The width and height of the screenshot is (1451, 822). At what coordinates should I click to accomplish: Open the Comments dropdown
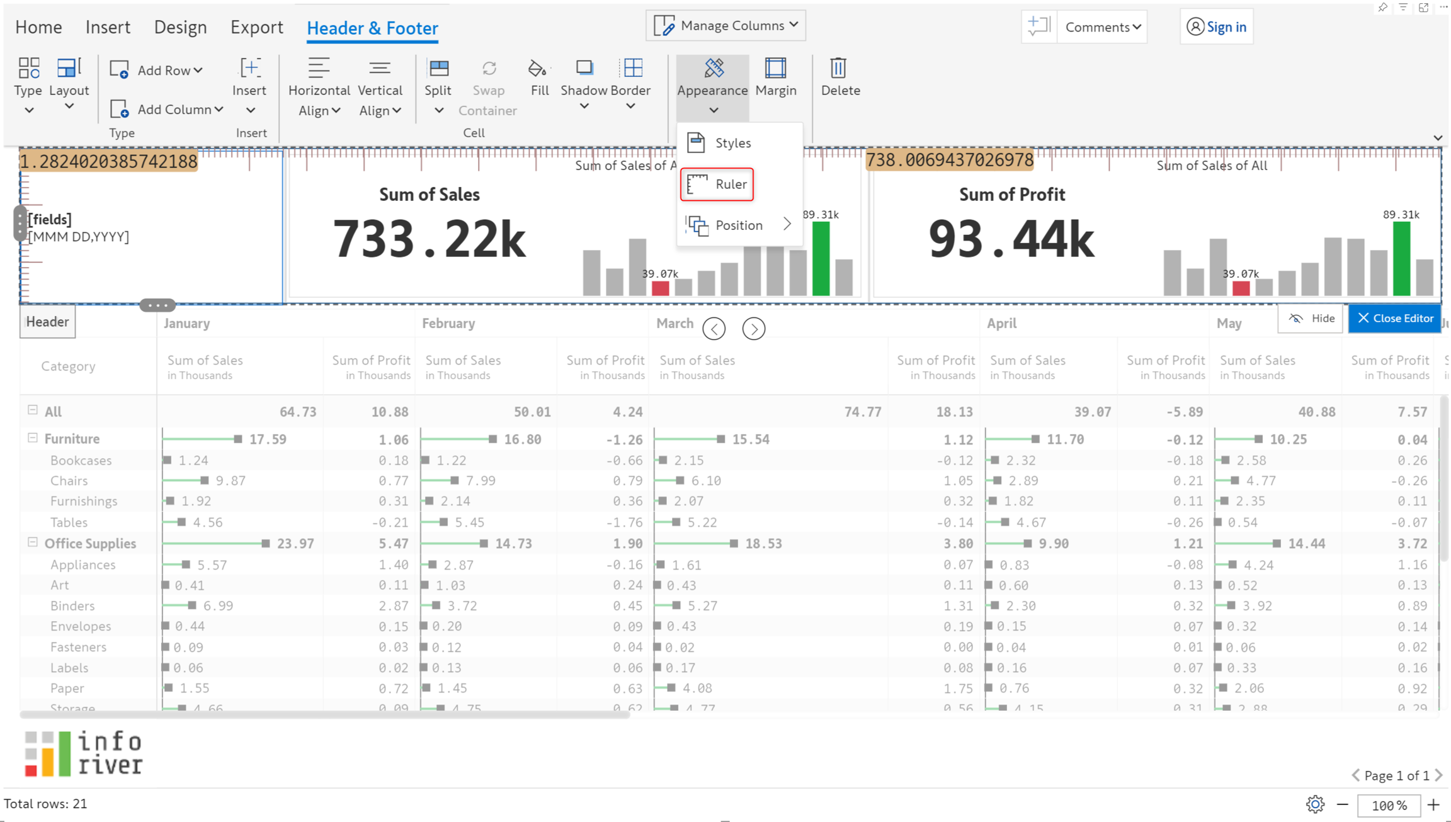pyautogui.click(x=1103, y=27)
